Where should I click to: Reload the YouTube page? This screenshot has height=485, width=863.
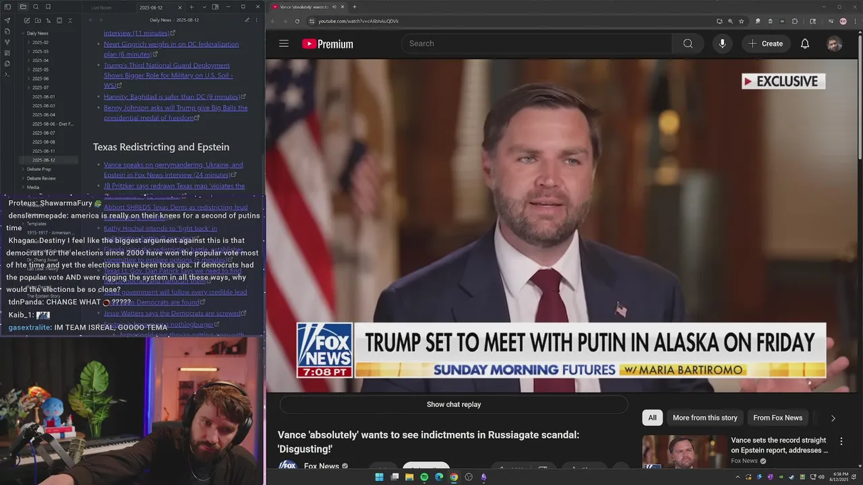[x=297, y=21]
